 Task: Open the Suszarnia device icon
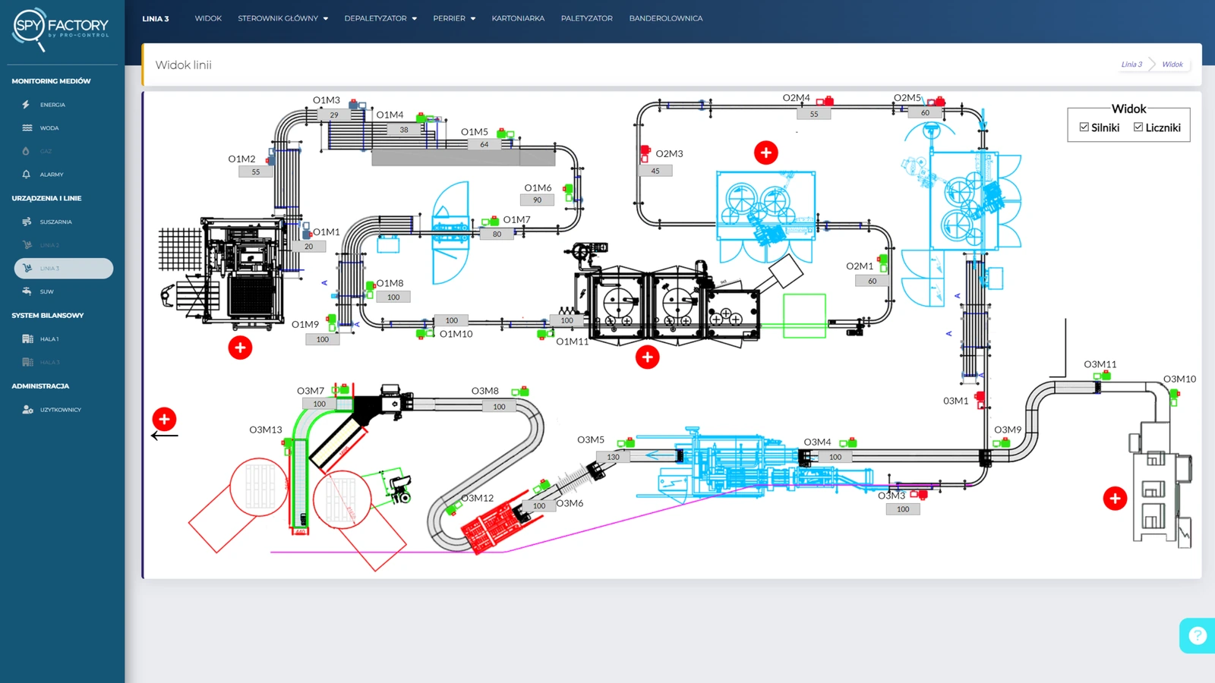click(27, 222)
